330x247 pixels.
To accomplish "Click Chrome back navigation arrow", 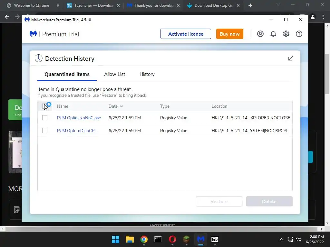I will point(7,17).
